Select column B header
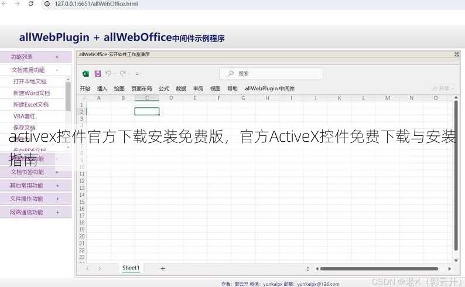This screenshot has width=465, height=287. coord(123,98)
